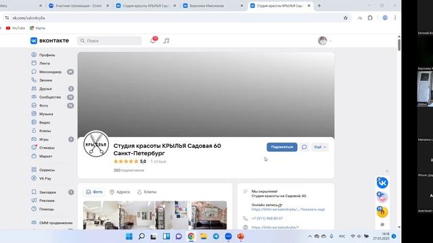The image size is (433, 243).
Task: Click the phone number +7 (911) link
Action: (267, 218)
